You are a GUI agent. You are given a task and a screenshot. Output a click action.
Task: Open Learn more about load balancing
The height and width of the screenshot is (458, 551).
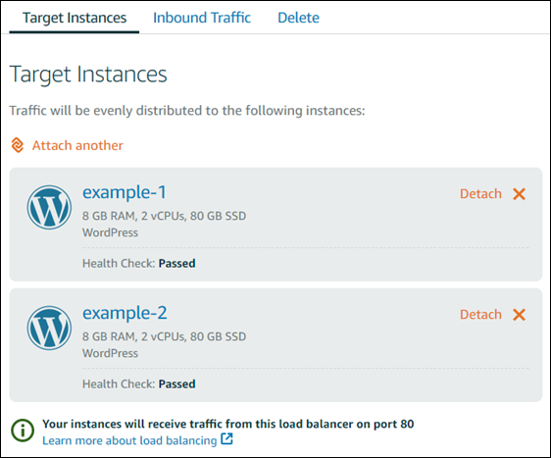[129, 440]
